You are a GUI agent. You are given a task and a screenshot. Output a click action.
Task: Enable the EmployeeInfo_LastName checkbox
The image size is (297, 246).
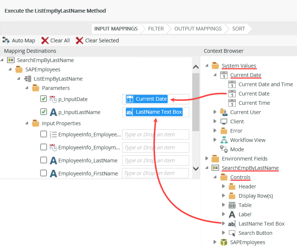click(43, 160)
